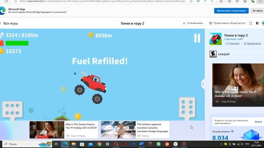Open Microsoft Store from the taskbar
Image resolution: width=264 pixels, height=148 pixels.
click(82, 144)
